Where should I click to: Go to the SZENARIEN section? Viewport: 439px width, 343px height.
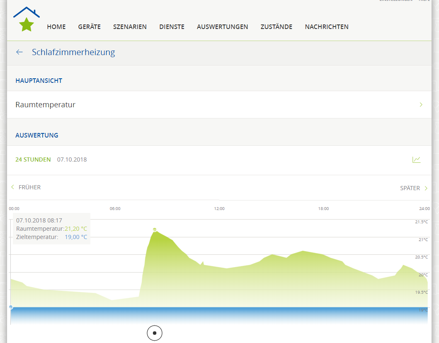[x=130, y=27]
